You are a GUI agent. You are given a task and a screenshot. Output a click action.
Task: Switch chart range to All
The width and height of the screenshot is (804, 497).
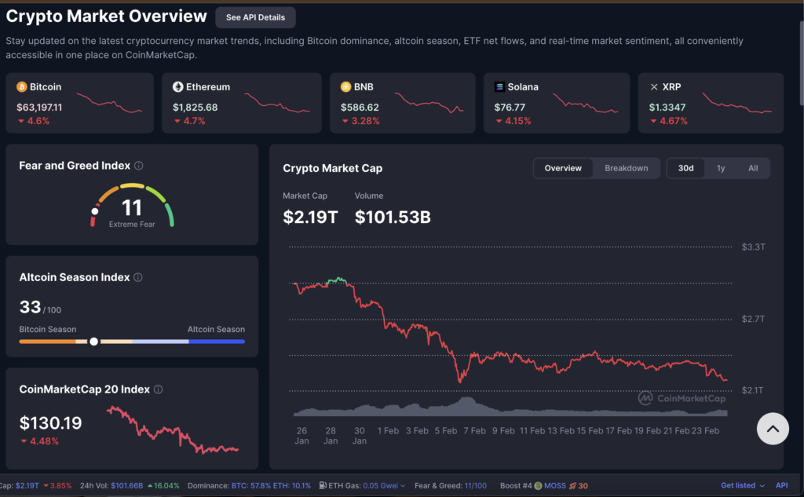tap(753, 168)
